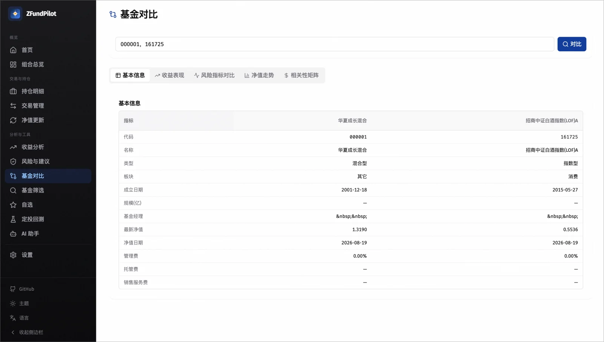This screenshot has height=342, width=604.
Task: Click the 基金筛选 search icon
Action: (13, 190)
